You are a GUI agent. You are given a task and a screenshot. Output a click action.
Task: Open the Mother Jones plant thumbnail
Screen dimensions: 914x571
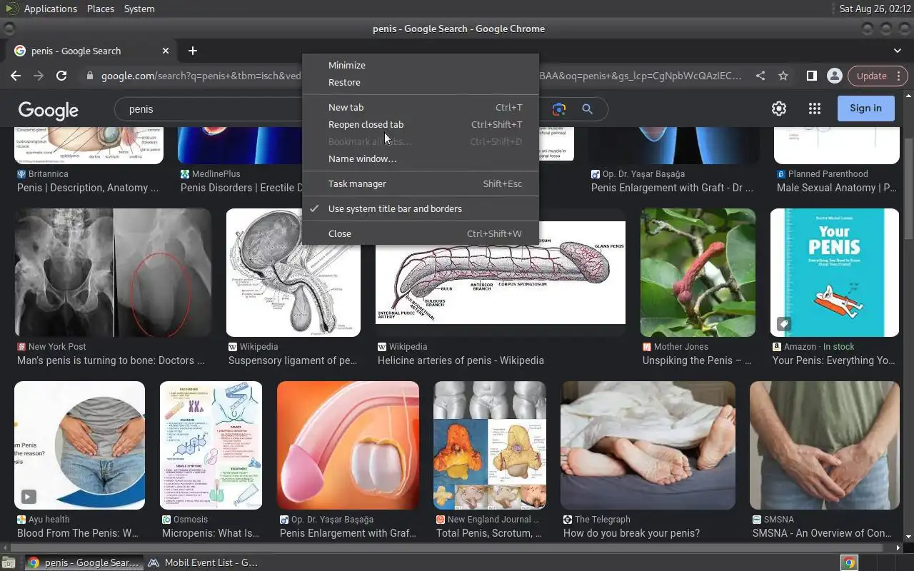click(x=698, y=273)
